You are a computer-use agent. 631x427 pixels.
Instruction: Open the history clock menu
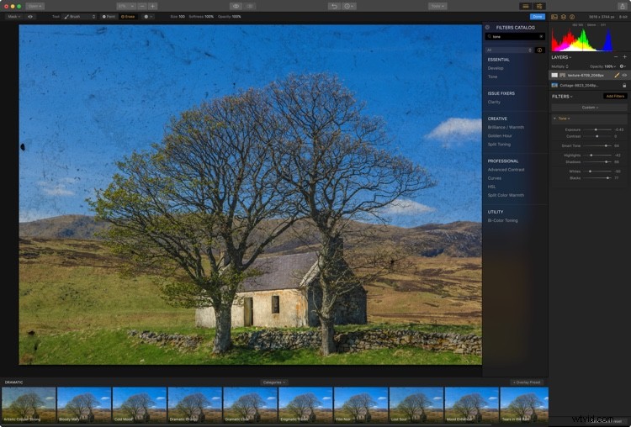[348, 6]
